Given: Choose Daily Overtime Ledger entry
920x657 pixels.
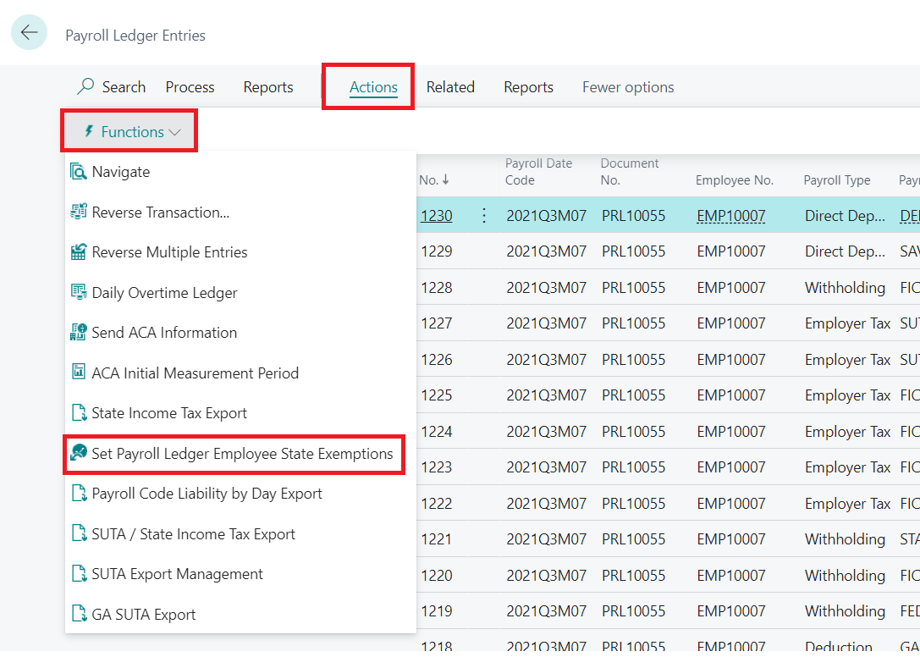Looking at the screenshot, I should (x=165, y=292).
